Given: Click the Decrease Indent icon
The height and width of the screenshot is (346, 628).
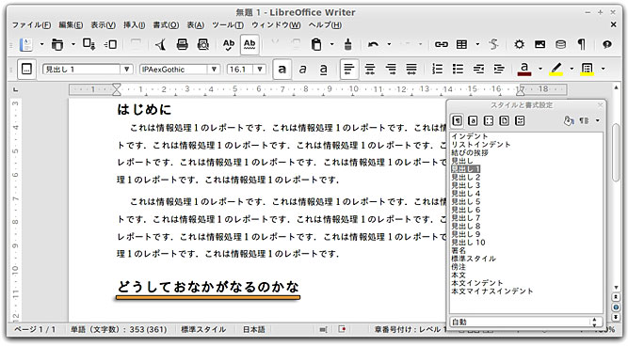Looking at the screenshot, I should click(478, 70).
